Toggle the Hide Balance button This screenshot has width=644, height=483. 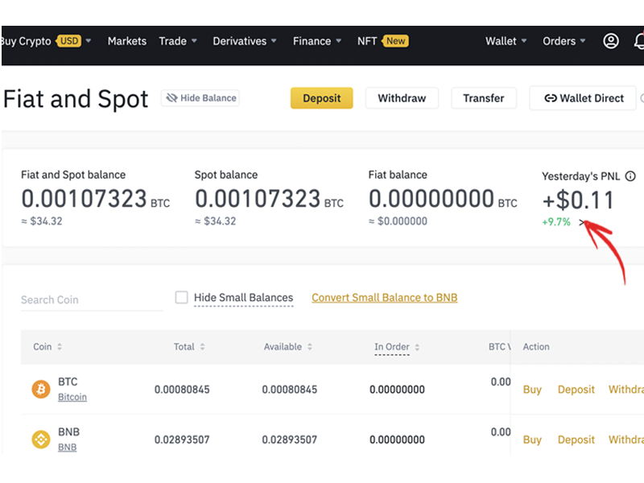200,98
